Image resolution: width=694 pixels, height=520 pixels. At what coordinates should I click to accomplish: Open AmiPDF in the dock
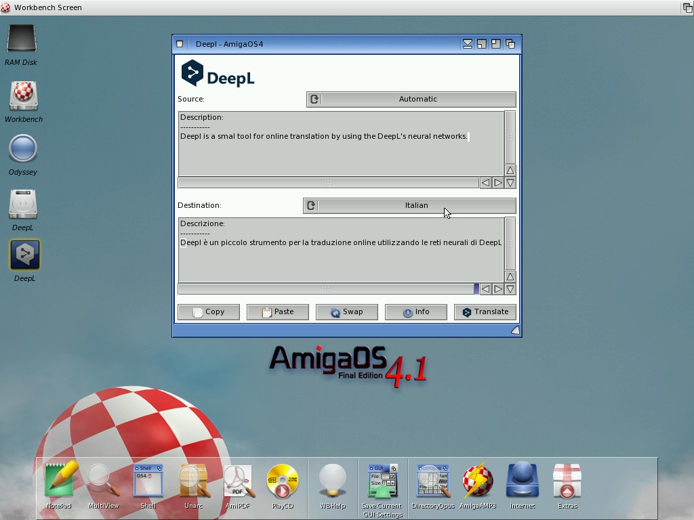(x=239, y=481)
